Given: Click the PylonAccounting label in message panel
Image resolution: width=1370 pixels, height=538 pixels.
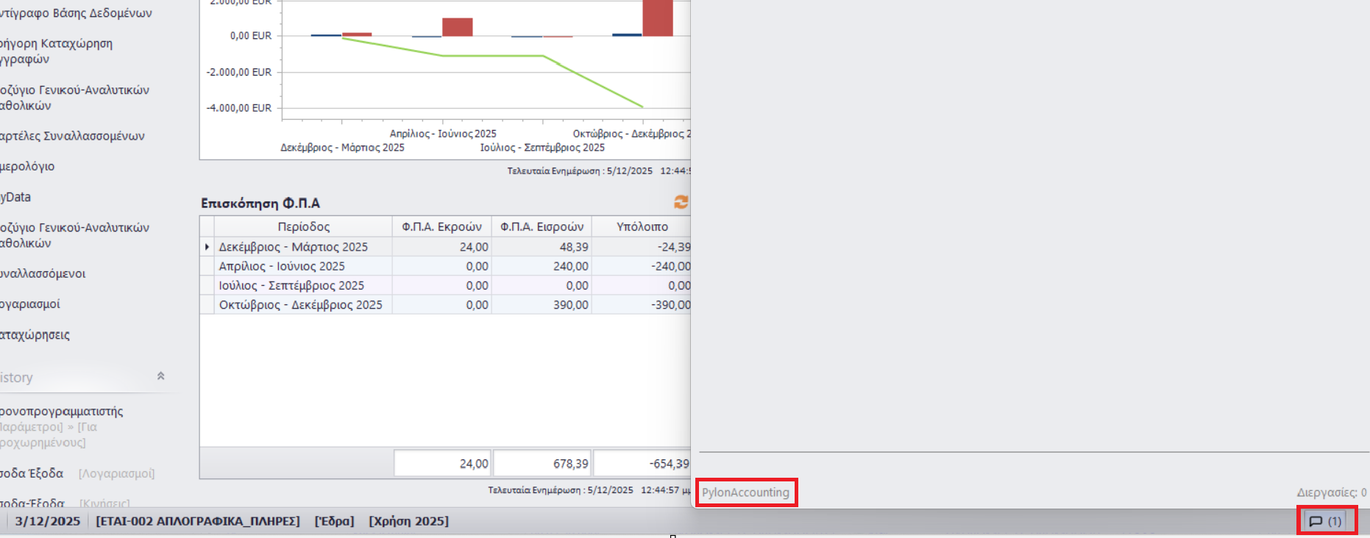Looking at the screenshot, I should click(x=745, y=492).
